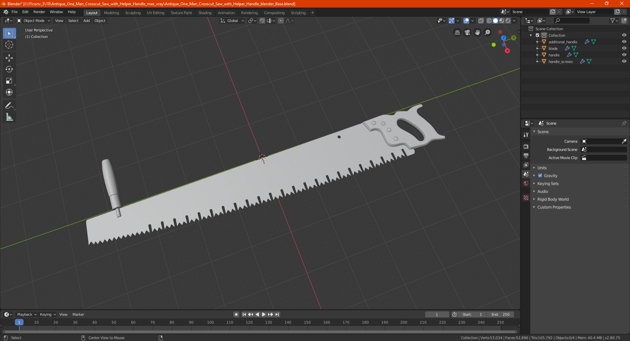Add a new workspace tab
The height and width of the screenshot is (341, 630).
[x=312, y=13]
